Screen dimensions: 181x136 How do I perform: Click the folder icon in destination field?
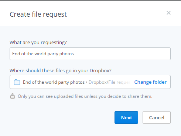click(x=17, y=82)
